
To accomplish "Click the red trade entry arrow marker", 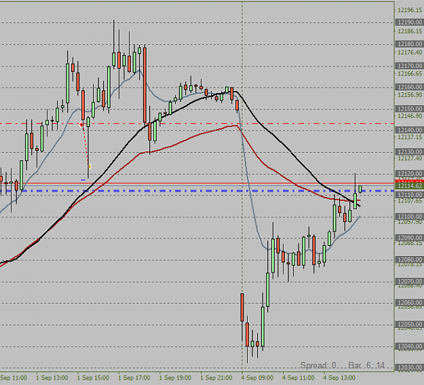I will pyautogui.click(x=81, y=124).
